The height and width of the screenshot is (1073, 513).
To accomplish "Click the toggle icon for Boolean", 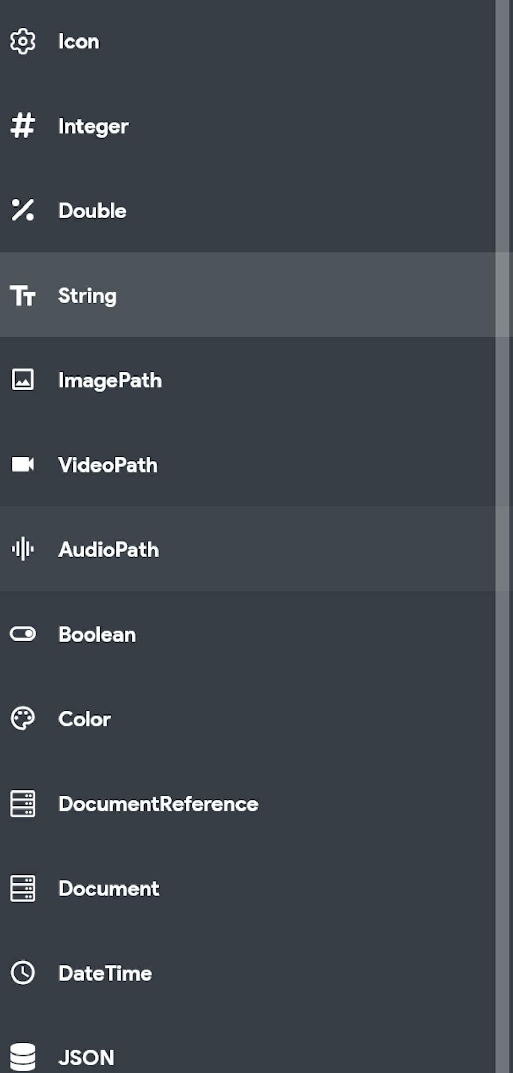I will coord(23,634).
